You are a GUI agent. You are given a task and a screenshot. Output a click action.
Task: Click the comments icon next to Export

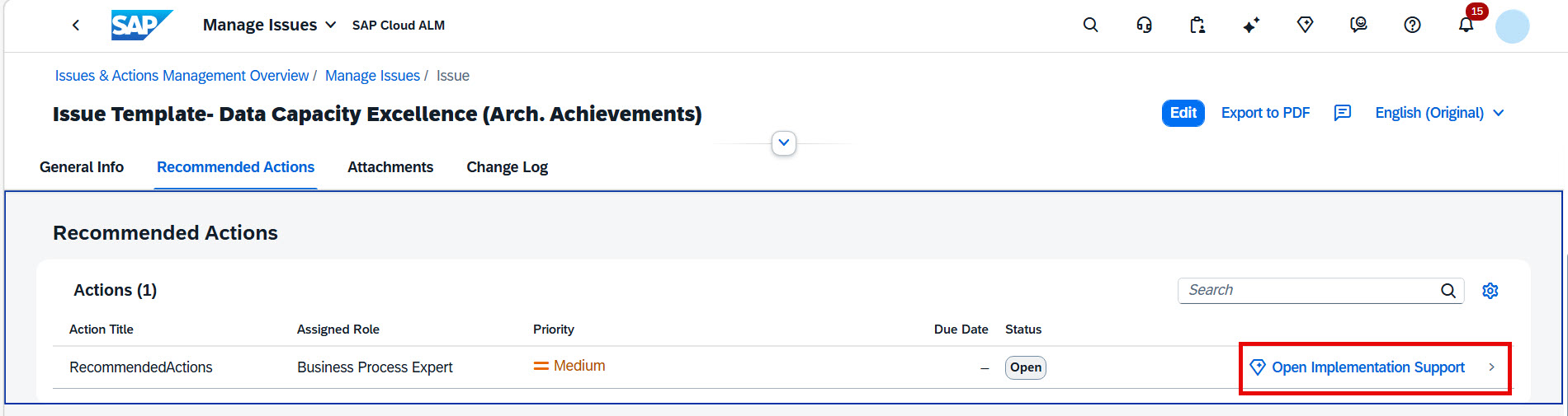coord(1343,113)
